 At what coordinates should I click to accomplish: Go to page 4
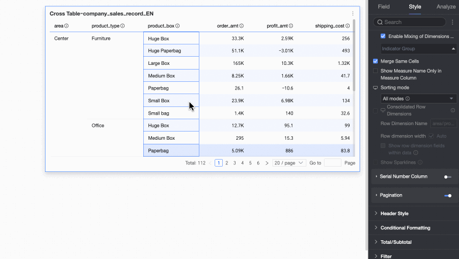[243, 163]
